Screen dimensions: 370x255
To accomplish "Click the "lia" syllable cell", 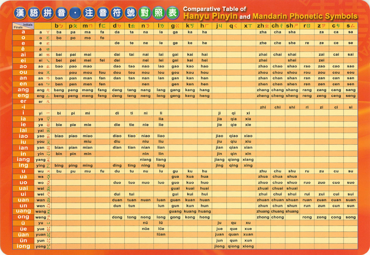I will (161, 119).
